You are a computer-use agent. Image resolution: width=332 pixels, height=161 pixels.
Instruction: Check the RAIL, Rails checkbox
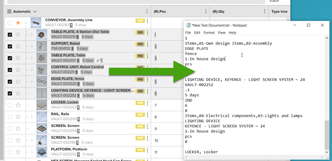point(10,117)
